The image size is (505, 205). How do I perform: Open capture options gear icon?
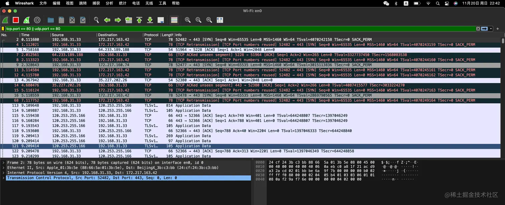37,20
